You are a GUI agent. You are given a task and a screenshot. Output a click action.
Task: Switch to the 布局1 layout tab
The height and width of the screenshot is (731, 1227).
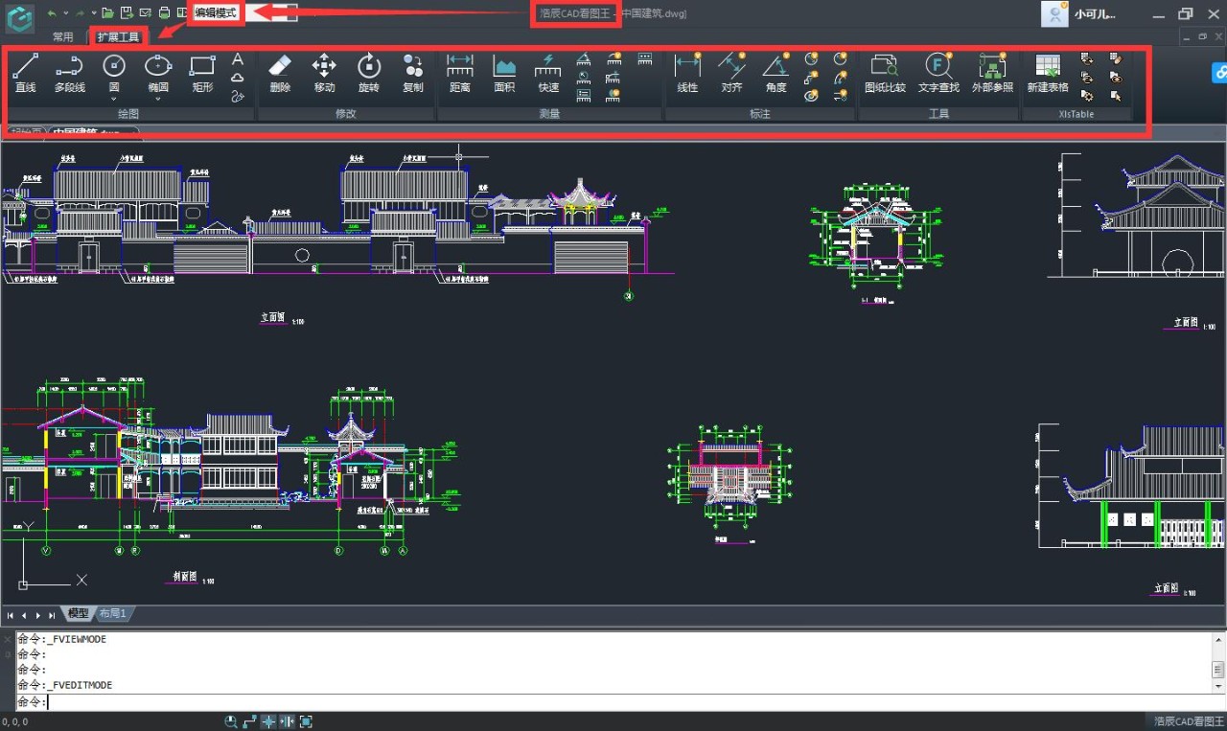(x=112, y=613)
